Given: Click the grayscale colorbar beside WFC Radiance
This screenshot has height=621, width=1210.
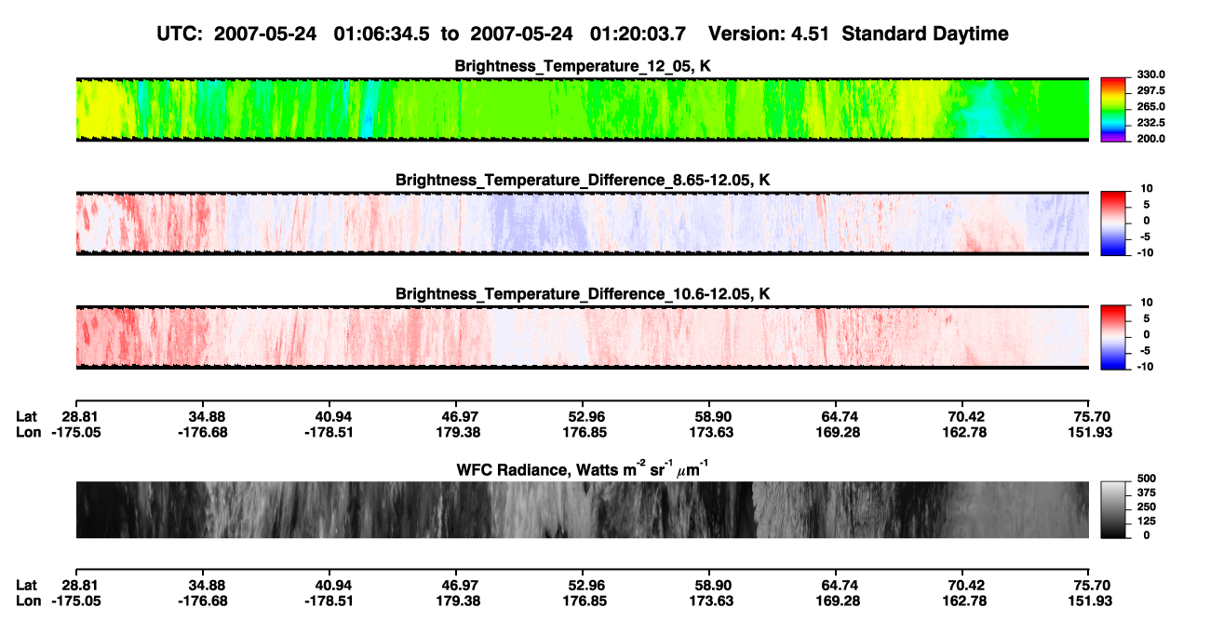Looking at the screenshot, I should point(1114,509).
